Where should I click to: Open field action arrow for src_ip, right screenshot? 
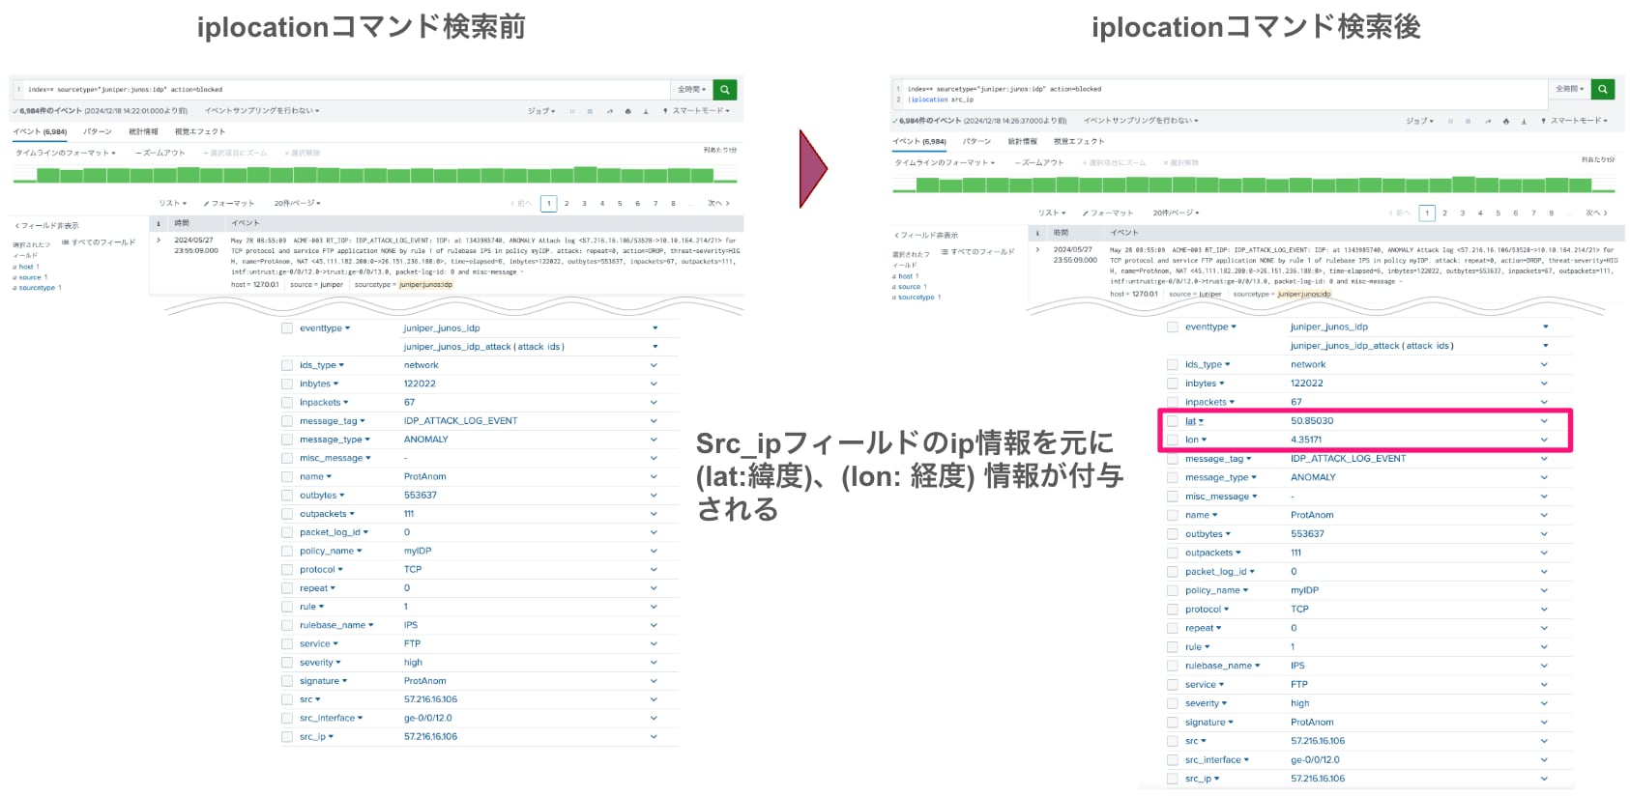[1544, 779]
